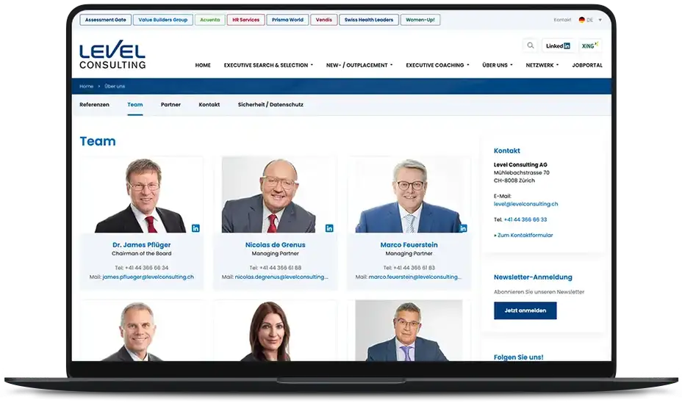Image resolution: width=682 pixels, height=408 pixels.
Task: Click 'Chairman of the Board' text
Action: coord(141,254)
